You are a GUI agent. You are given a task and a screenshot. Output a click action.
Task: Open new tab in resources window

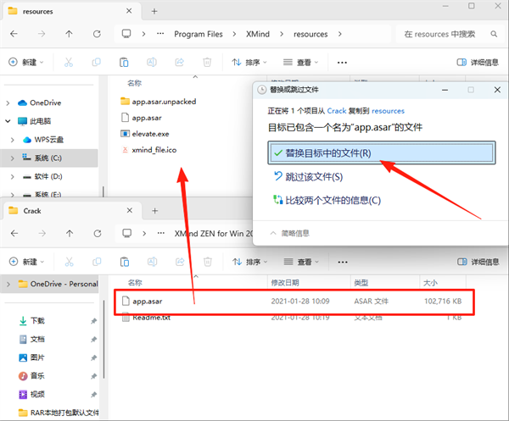coord(154,11)
